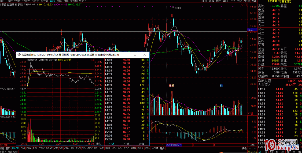This screenshot has width=302, height=153.
Task: Select the CCI indicator tab
Action: [x=120, y=148]
